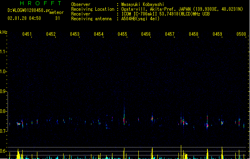Click the 0457 time marker
This screenshot has width=250, height=159.
click(170, 34)
